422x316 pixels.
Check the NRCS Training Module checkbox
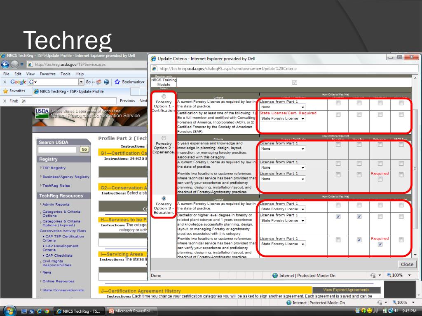[x=294, y=82]
